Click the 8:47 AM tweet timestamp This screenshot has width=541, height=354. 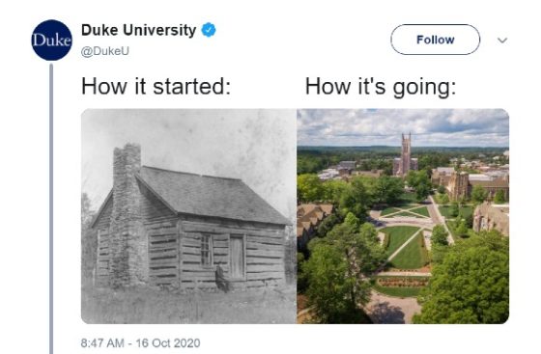[x=102, y=343]
